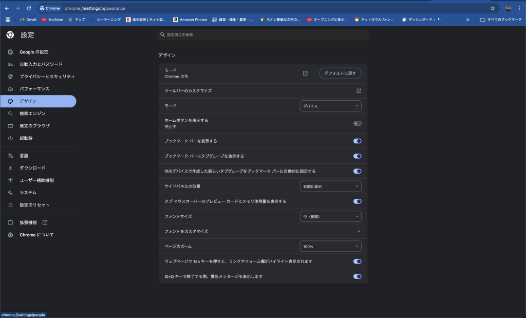Open the Gmail bookmark
The width and height of the screenshot is (526, 318).
coord(28,20)
